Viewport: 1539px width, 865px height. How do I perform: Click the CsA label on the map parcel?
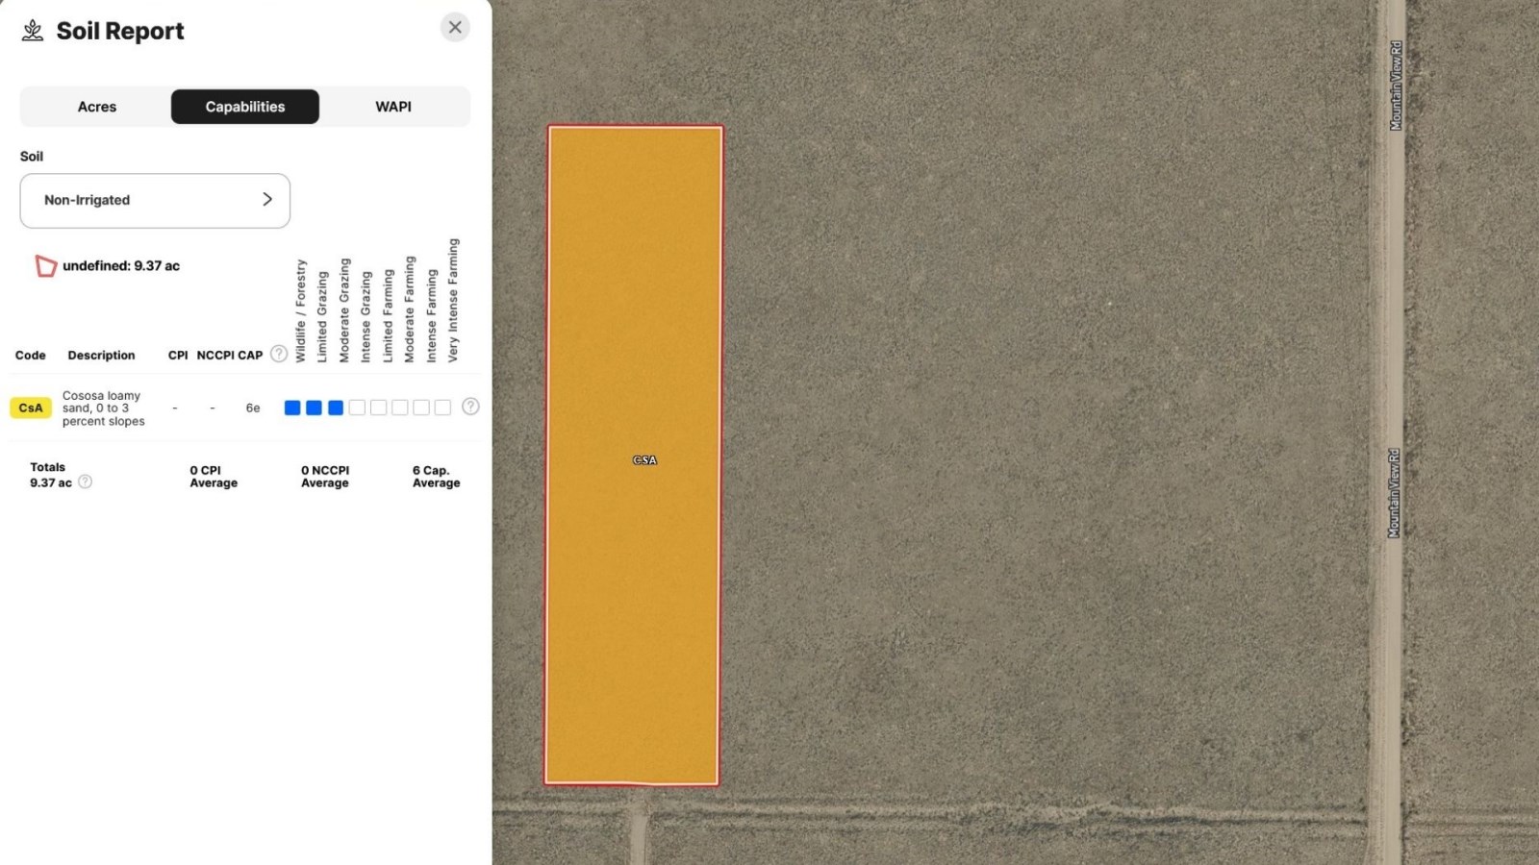click(x=644, y=460)
